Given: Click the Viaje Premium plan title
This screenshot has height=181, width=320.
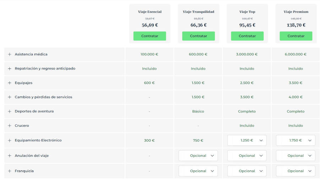Looking at the screenshot, I should pyautogui.click(x=296, y=12).
